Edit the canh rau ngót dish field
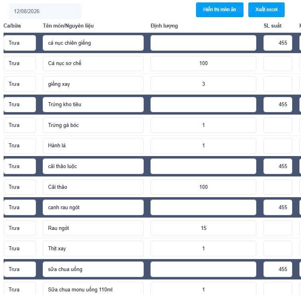 (93, 207)
